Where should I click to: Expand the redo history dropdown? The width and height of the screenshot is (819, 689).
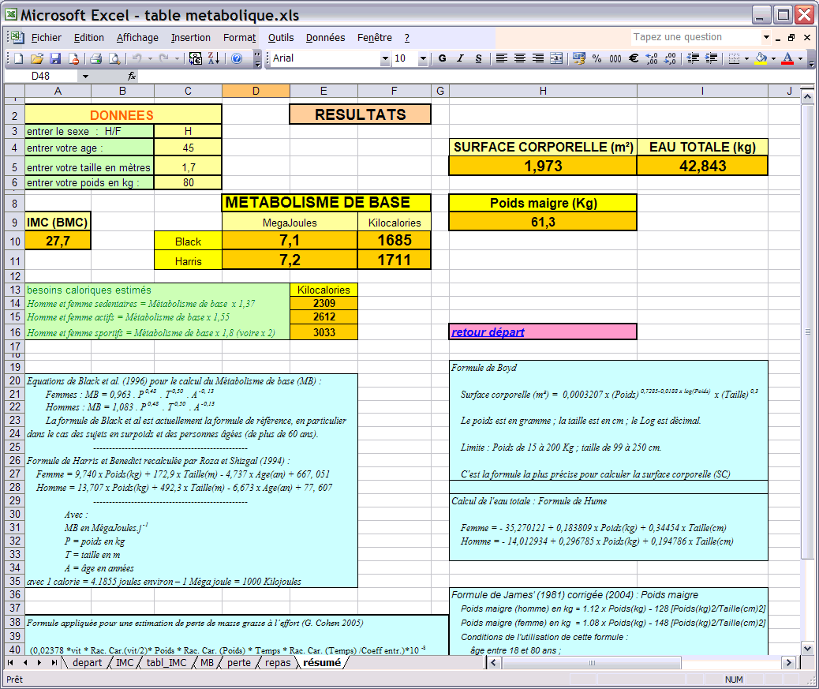pyautogui.click(x=177, y=58)
